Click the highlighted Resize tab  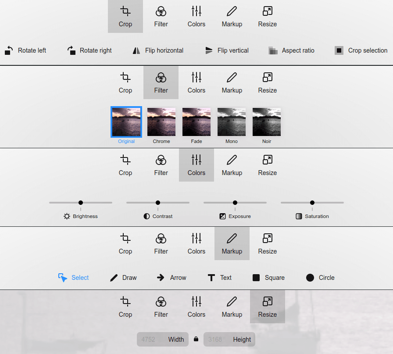click(267, 307)
